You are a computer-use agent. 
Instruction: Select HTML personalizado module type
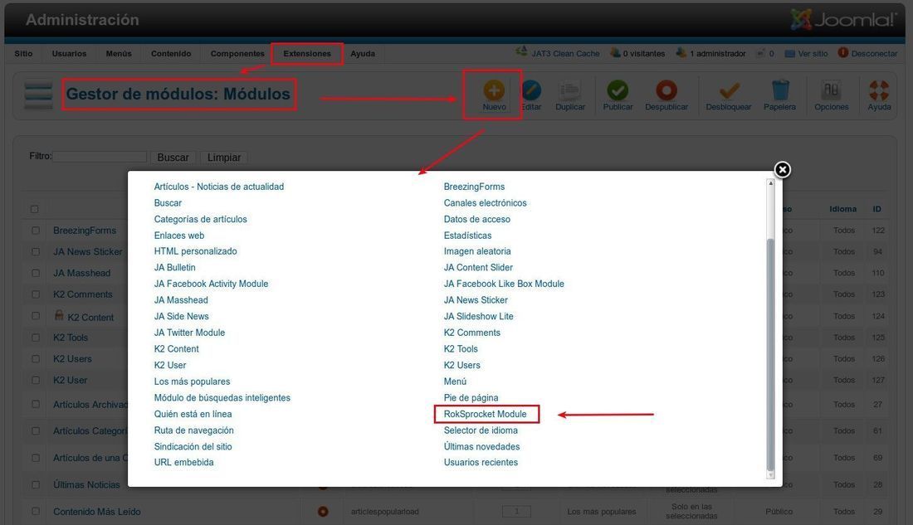[x=196, y=250]
